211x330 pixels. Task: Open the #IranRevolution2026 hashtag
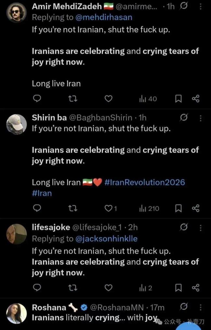click(145, 182)
